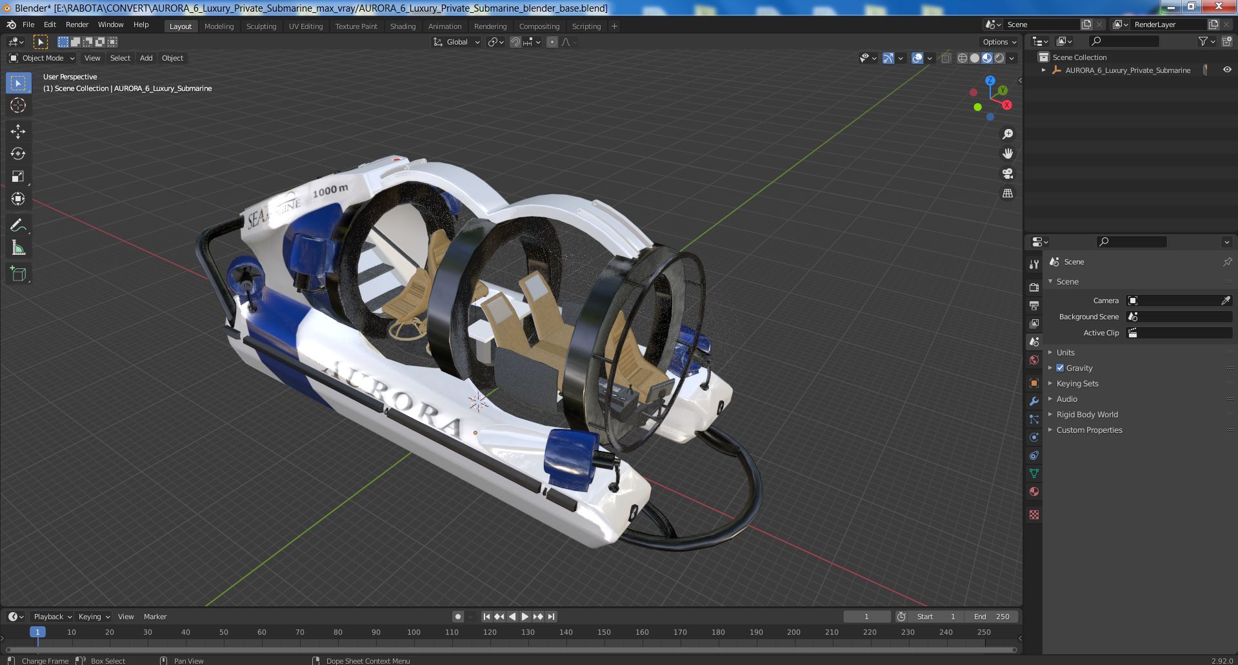Toggle snapping magnet icon

click(515, 42)
